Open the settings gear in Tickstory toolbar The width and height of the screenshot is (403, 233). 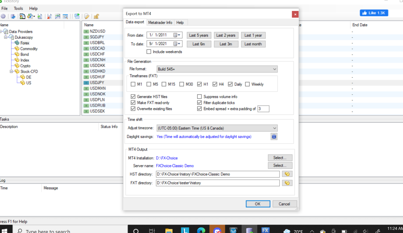click(x=3, y=16)
